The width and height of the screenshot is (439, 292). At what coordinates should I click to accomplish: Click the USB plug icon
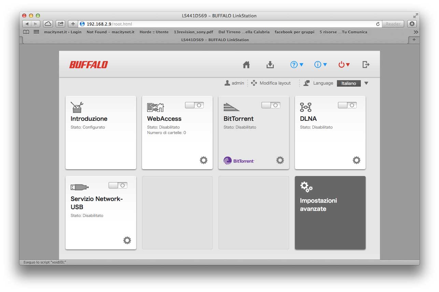[80, 187]
